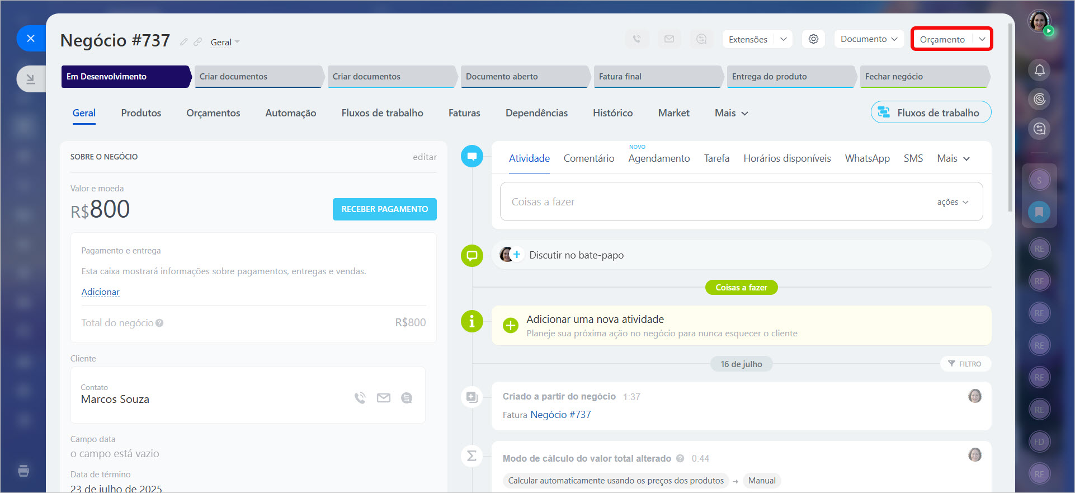Click the Orçamento button
Image resolution: width=1075 pixels, height=493 pixels.
[942, 39]
